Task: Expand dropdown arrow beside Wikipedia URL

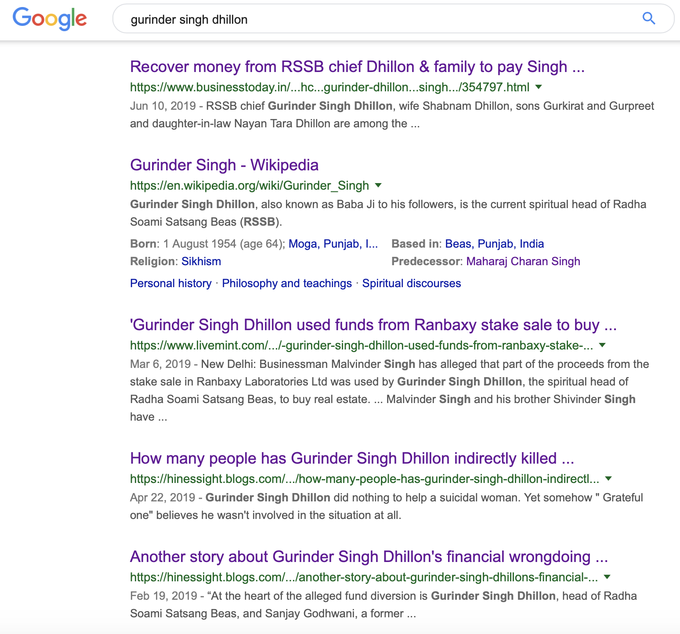Action: tap(378, 185)
